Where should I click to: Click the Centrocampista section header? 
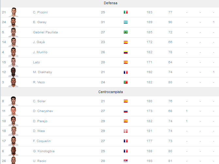pyautogui.click(x=110, y=92)
